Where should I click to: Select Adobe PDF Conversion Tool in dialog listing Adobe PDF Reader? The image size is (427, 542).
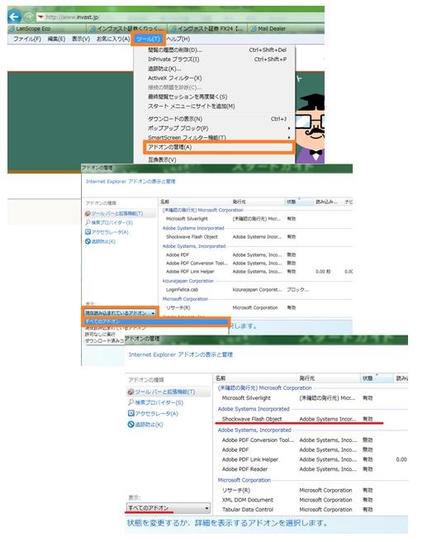point(311,440)
